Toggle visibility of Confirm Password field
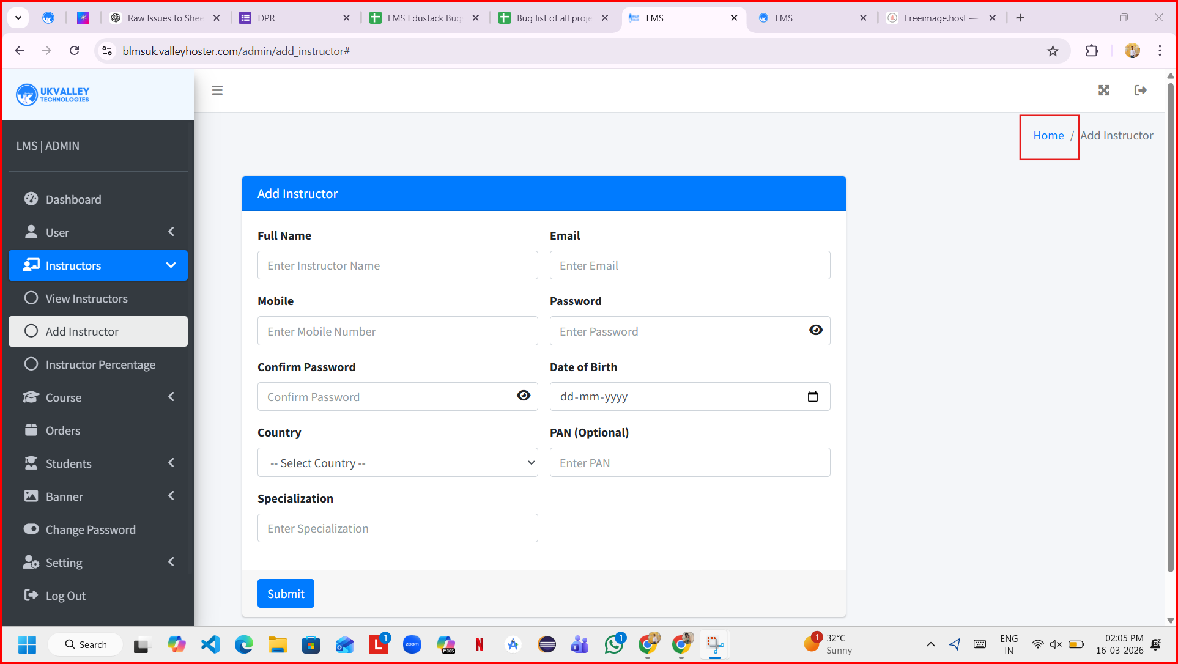 point(524,396)
